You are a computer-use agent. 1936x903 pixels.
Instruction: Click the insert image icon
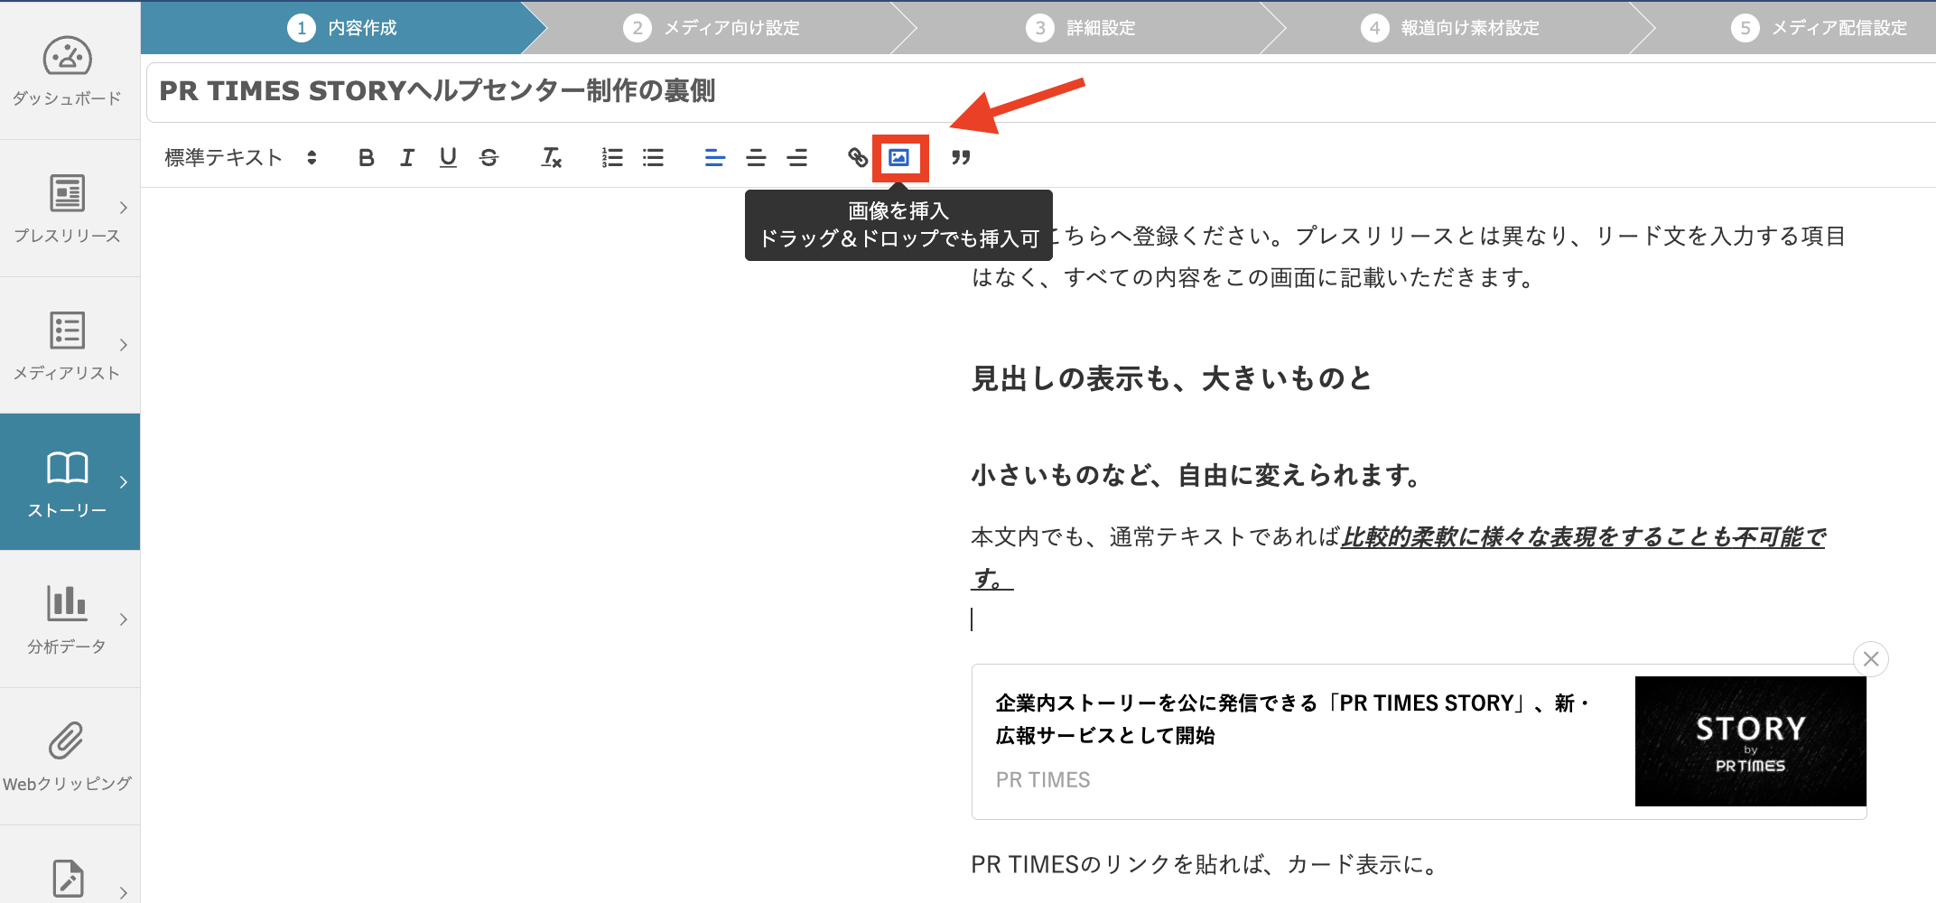(899, 158)
